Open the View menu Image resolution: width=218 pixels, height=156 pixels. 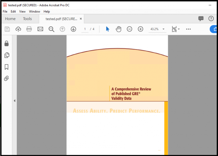click(x=22, y=12)
